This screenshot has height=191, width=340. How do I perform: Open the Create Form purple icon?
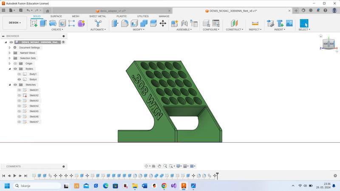pos(81,23)
